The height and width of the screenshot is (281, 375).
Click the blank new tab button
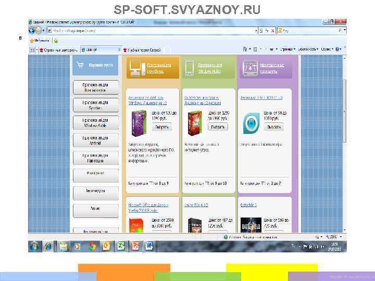click(x=167, y=50)
